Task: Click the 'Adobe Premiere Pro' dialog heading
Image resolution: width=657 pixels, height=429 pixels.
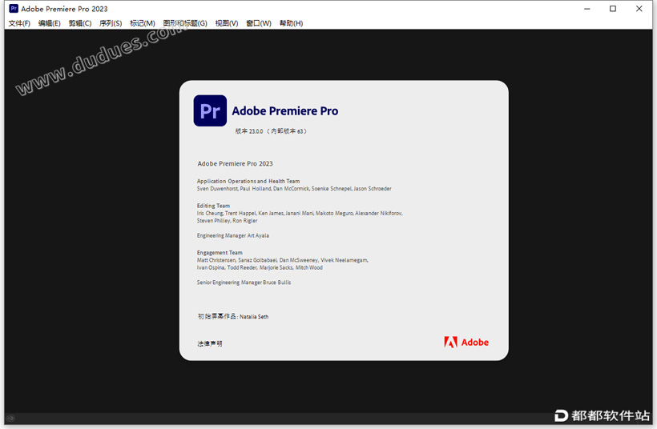Action: click(x=285, y=111)
